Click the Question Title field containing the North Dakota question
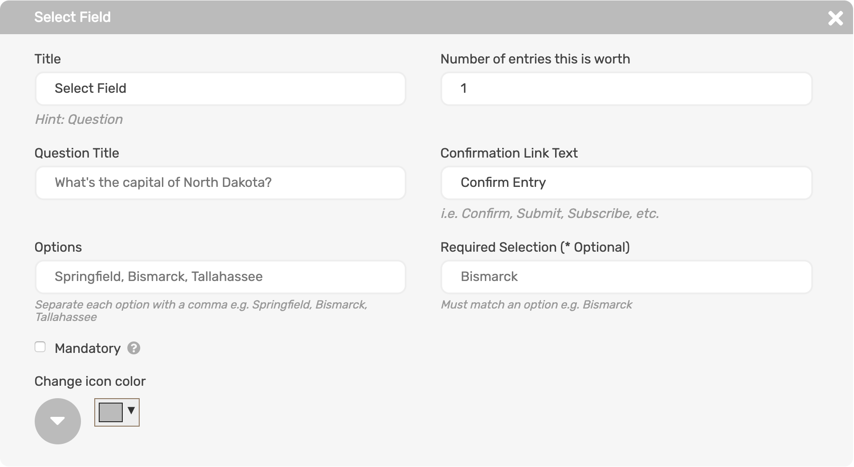The height and width of the screenshot is (467, 854). click(x=220, y=182)
